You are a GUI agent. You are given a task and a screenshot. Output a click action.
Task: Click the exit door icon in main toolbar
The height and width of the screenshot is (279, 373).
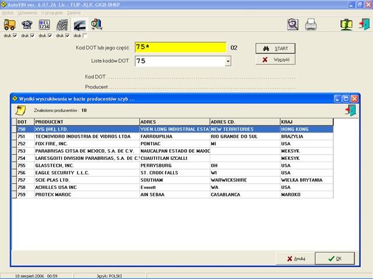[364, 24]
